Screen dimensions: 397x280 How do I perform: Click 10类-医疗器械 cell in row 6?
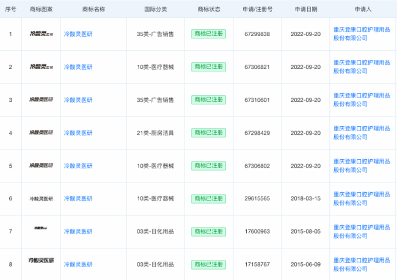coord(155,198)
